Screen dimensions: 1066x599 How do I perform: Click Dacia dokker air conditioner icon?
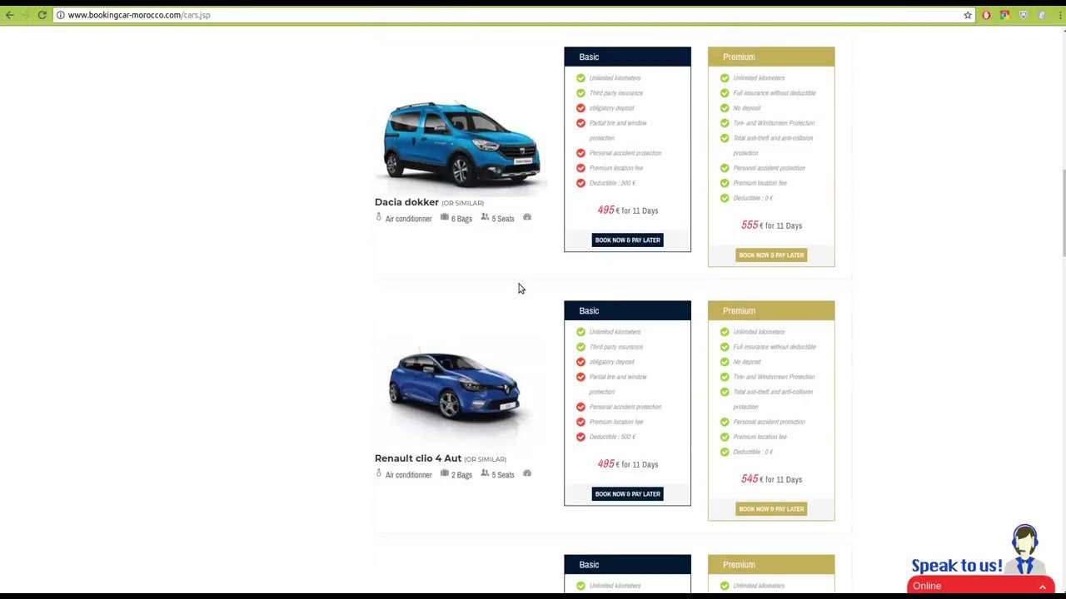[378, 217]
